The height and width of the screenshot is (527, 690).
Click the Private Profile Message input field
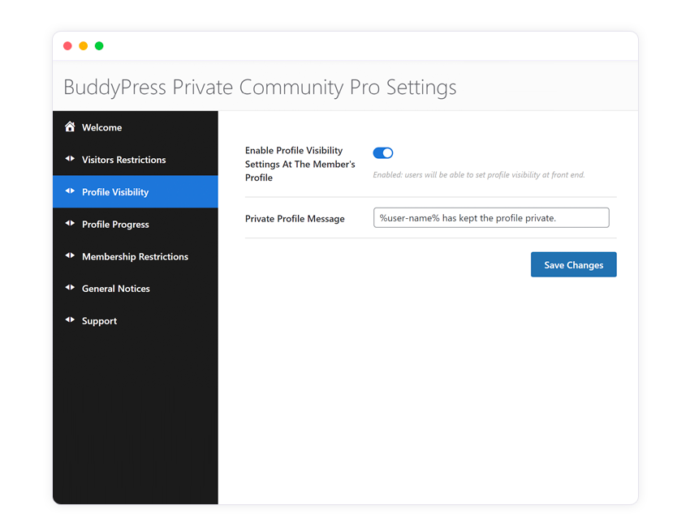491,217
